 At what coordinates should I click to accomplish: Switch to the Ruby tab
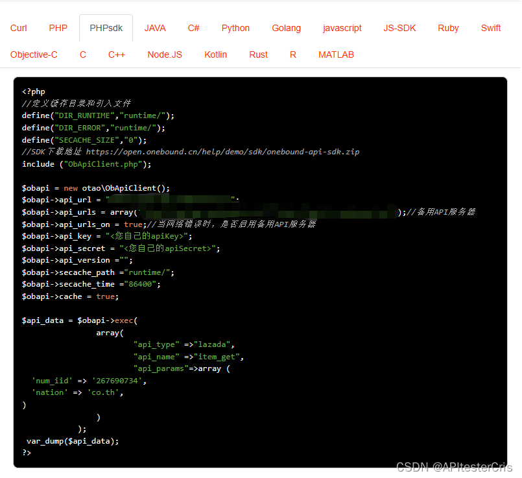[x=448, y=28]
